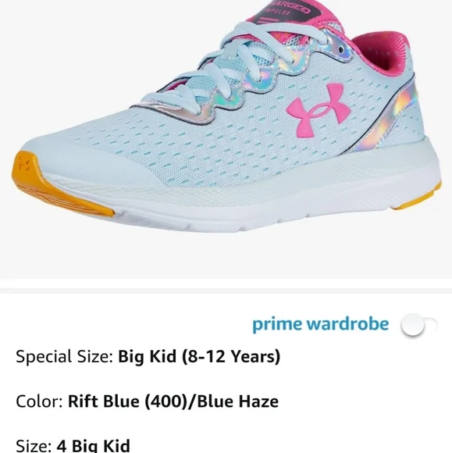Select the Special Size label
This screenshot has height=453, width=452.
pos(64,356)
